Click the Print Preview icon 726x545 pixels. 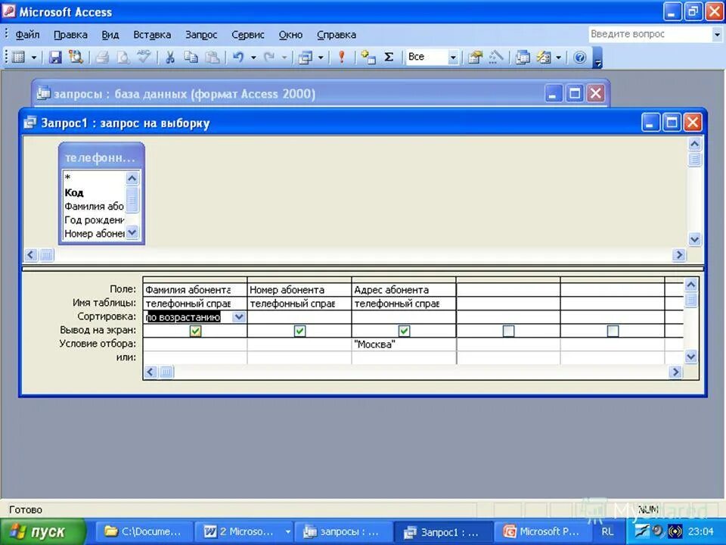123,58
